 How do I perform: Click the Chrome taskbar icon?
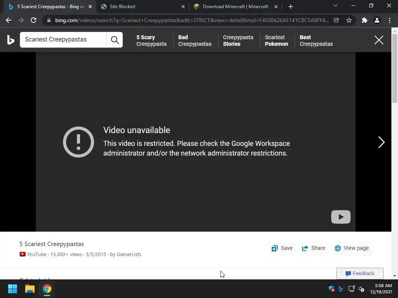click(x=47, y=289)
